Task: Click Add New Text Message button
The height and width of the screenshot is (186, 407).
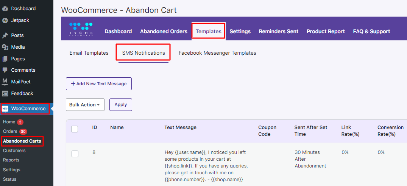Action: pos(99,84)
